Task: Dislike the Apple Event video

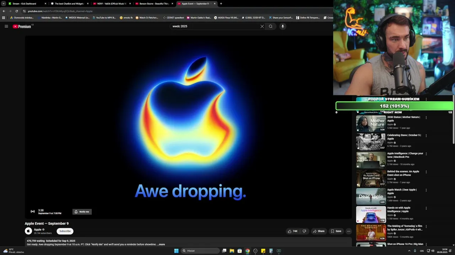Action: pyautogui.click(x=304, y=231)
